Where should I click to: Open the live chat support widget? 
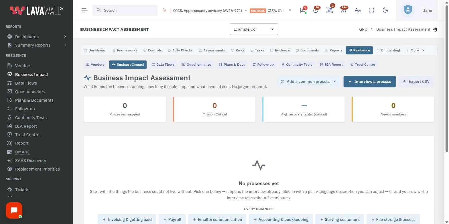(x=14, y=211)
